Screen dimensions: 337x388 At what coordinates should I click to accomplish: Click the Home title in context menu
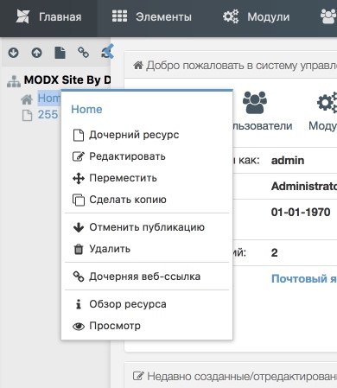pos(86,109)
